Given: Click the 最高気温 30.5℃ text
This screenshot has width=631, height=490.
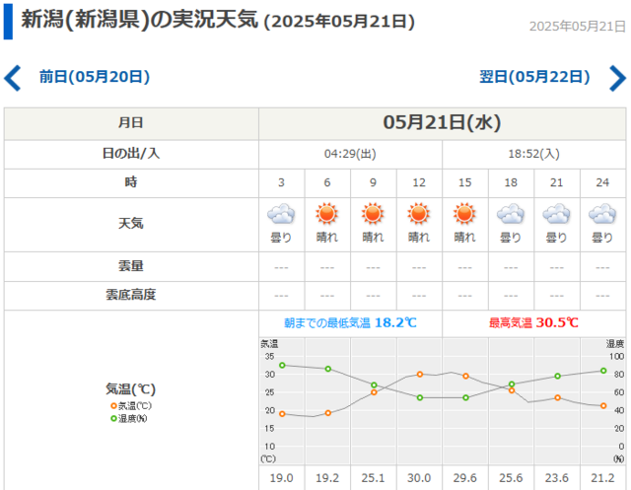Looking at the screenshot, I should click(x=533, y=322).
